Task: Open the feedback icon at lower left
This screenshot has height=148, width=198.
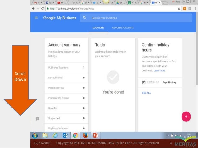Action: pos(38,119)
